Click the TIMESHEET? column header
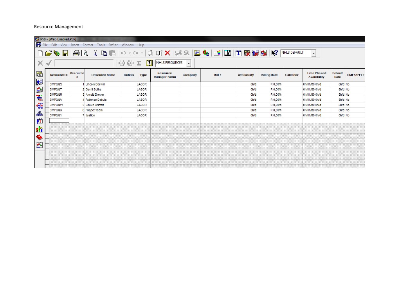 pyautogui.click(x=355, y=75)
